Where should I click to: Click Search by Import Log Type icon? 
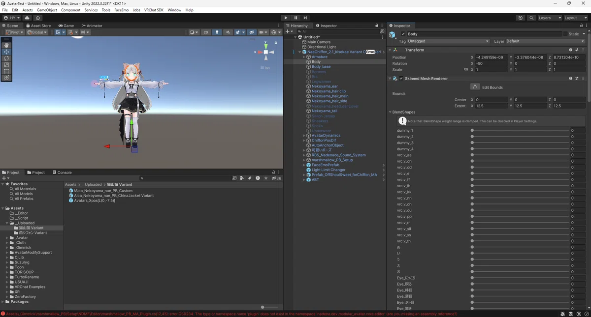point(258,178)
